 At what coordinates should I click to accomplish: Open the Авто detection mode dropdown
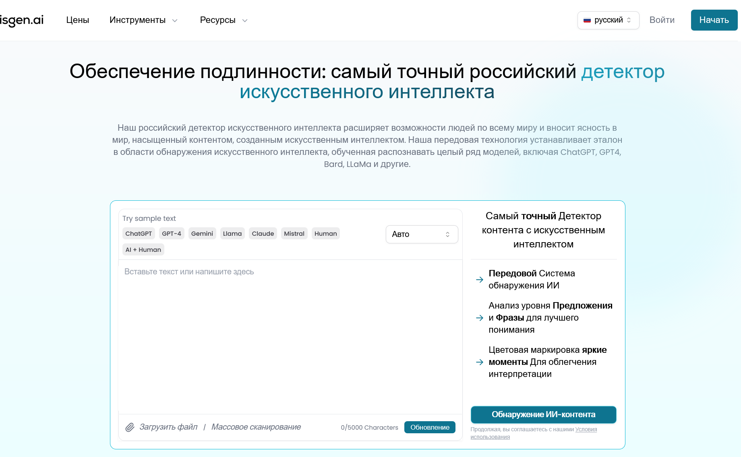422,234
